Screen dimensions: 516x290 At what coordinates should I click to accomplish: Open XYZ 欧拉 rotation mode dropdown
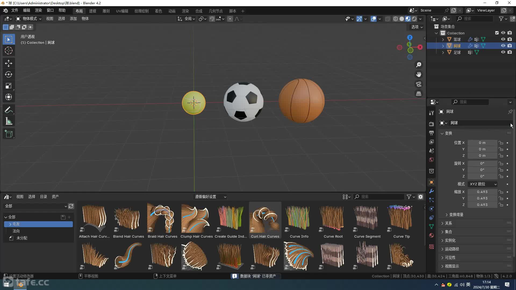[483, 184]
